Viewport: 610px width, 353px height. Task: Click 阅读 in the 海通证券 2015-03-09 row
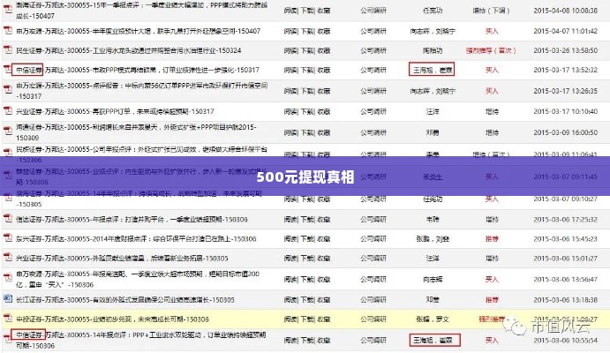coord(290,132)
